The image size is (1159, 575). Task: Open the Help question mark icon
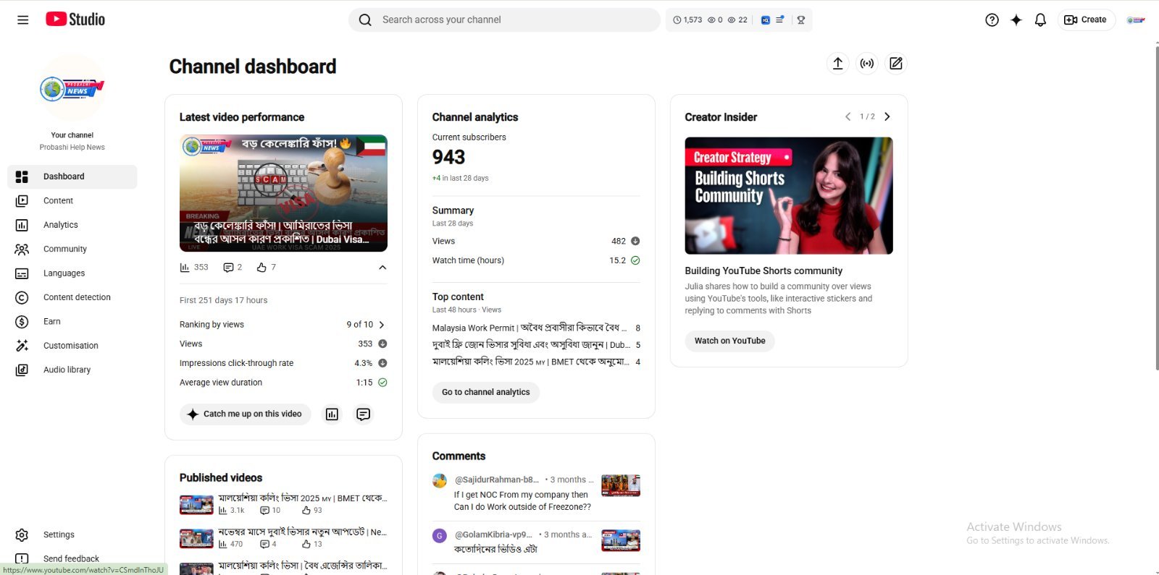click(992, 20)
